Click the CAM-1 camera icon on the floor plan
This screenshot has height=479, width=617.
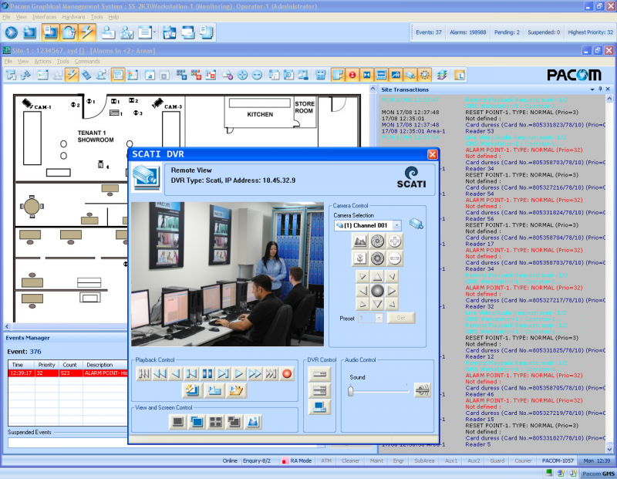click(27, 103)
